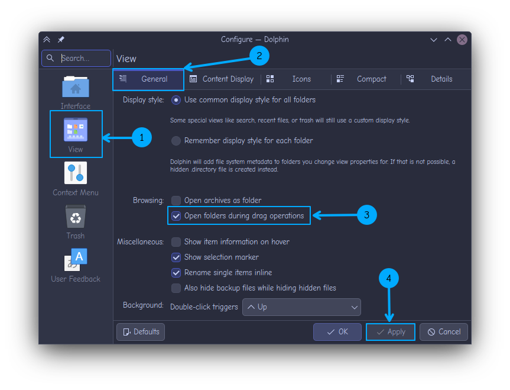The image size is (510, 390).
Task: Open the Details view tab
Action: tap(434, 79)
